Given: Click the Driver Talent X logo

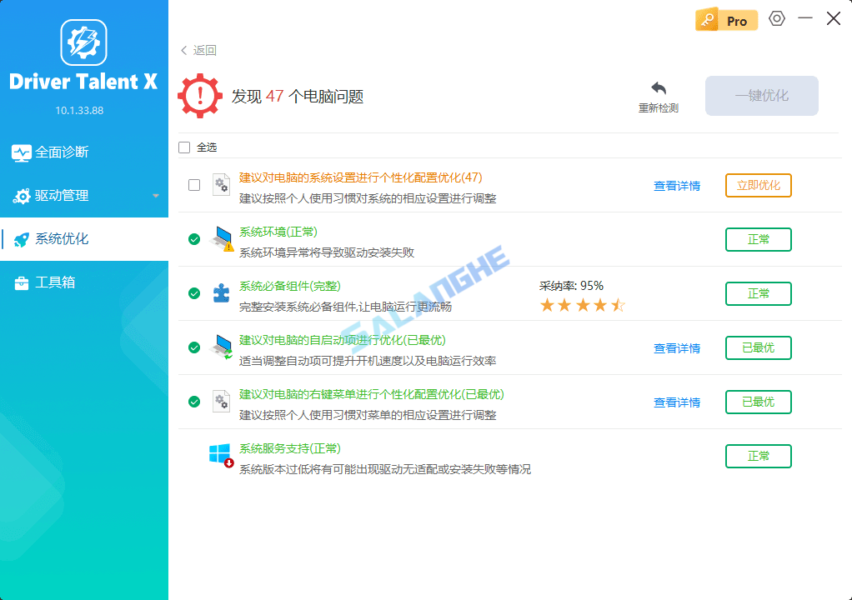Looking at the screenshot, I should coord(83,42).
